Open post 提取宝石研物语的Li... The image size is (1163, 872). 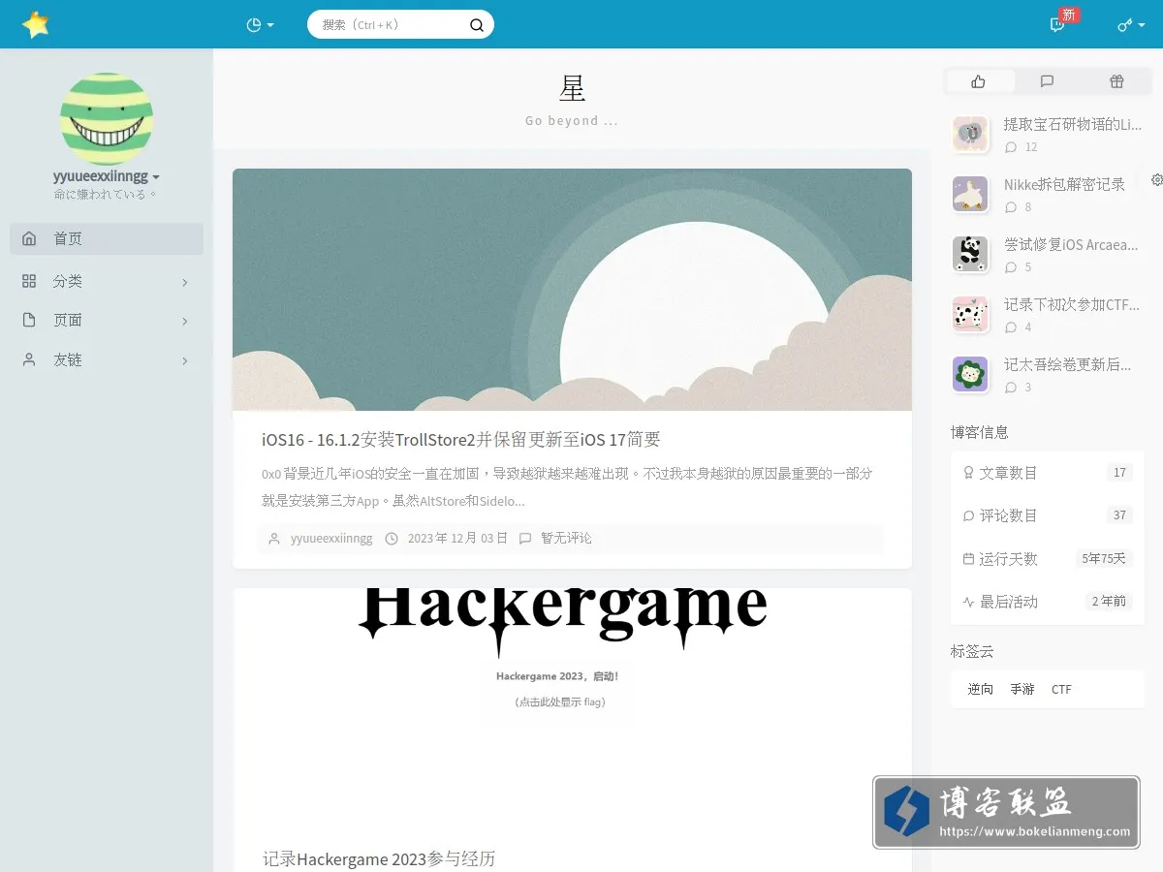tap(1073, 124)
